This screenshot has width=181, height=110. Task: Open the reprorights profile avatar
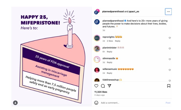pos(97,38)
